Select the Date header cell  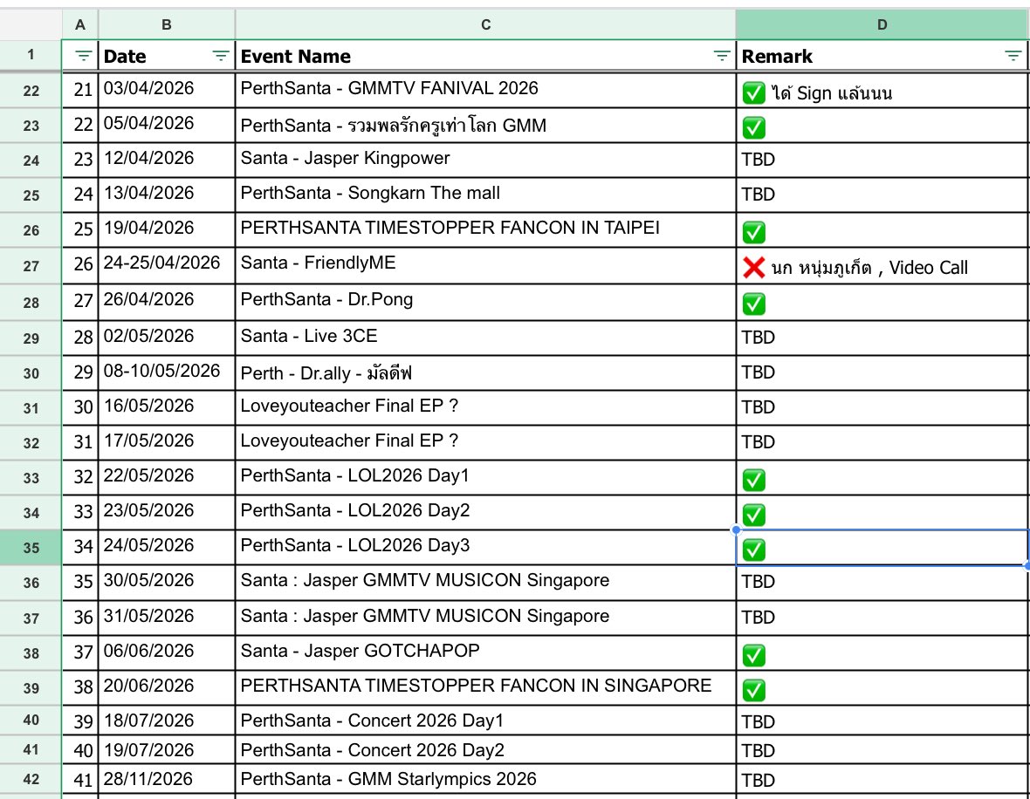click(167, 56)
